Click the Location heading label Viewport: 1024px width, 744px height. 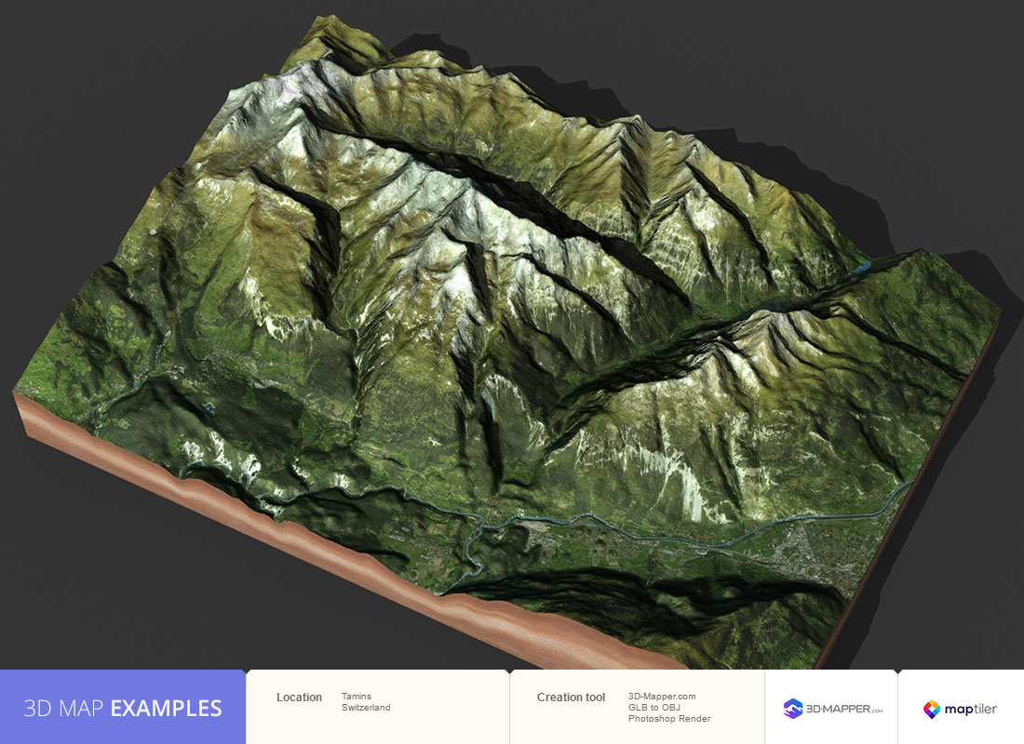(299, 697)
